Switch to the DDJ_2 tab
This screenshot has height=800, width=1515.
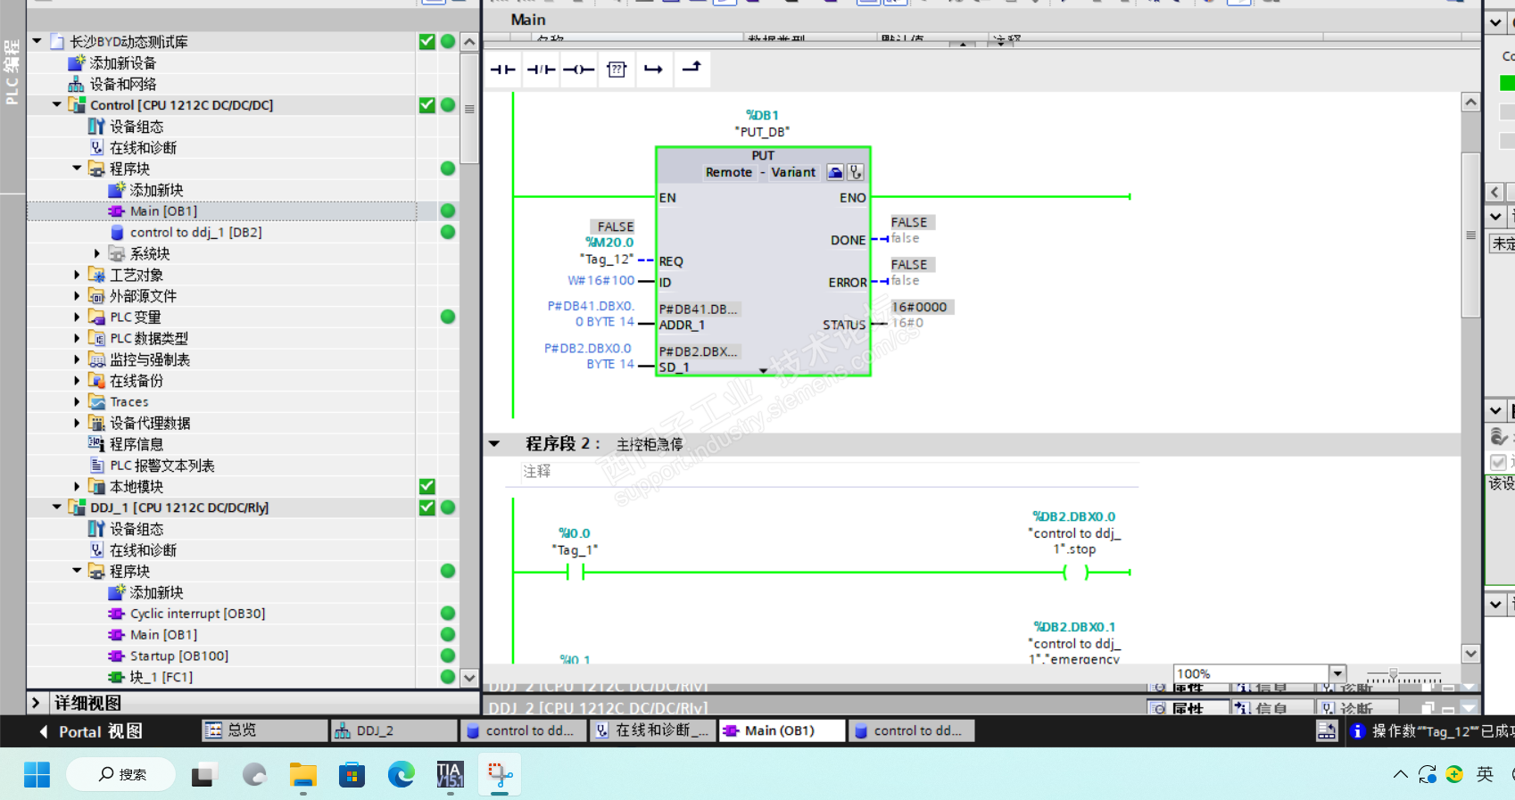[393, 730]
